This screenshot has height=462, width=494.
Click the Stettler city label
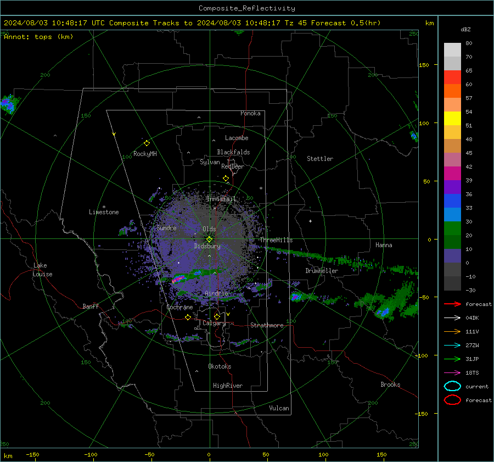pyautogui.click(x=320, y=159)
